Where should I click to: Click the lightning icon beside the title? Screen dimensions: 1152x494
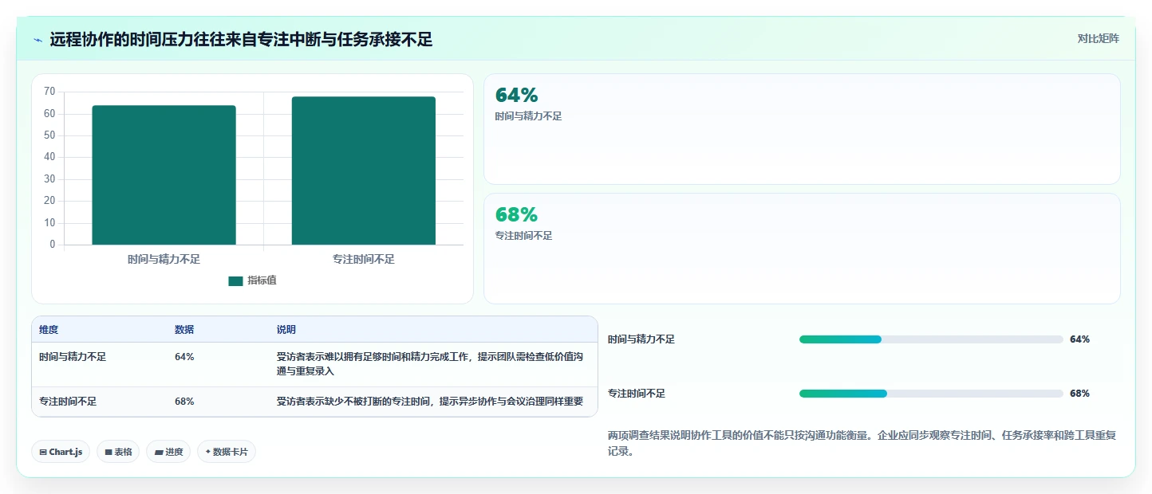point(37,40)
